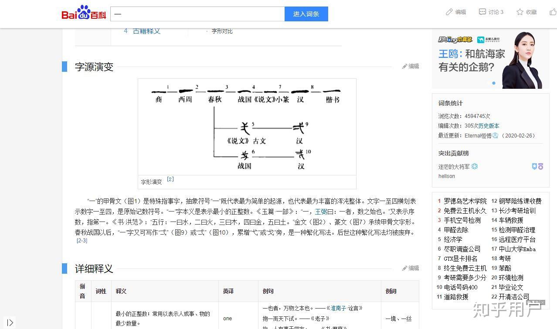Click hot search 中山大学Emba
557x329 pixels.
click(x=517, y=249)
